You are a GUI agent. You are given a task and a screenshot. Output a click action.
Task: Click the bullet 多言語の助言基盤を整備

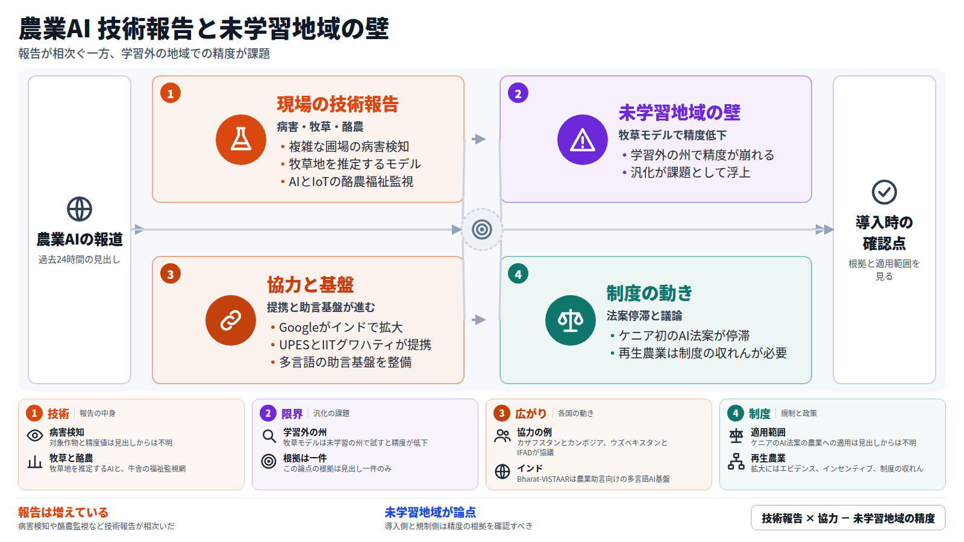(x=345, y=362)
